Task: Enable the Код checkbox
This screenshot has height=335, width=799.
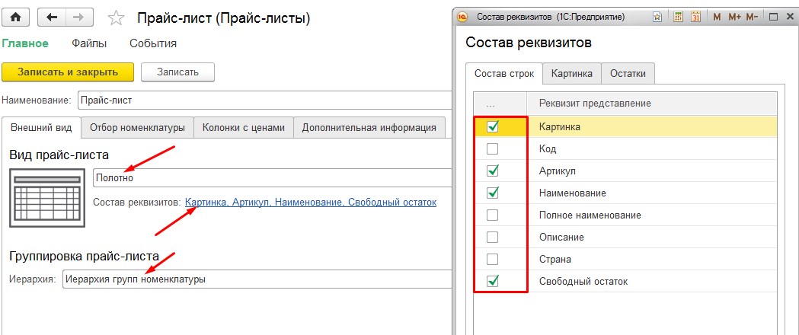Action: coord(493,148)
